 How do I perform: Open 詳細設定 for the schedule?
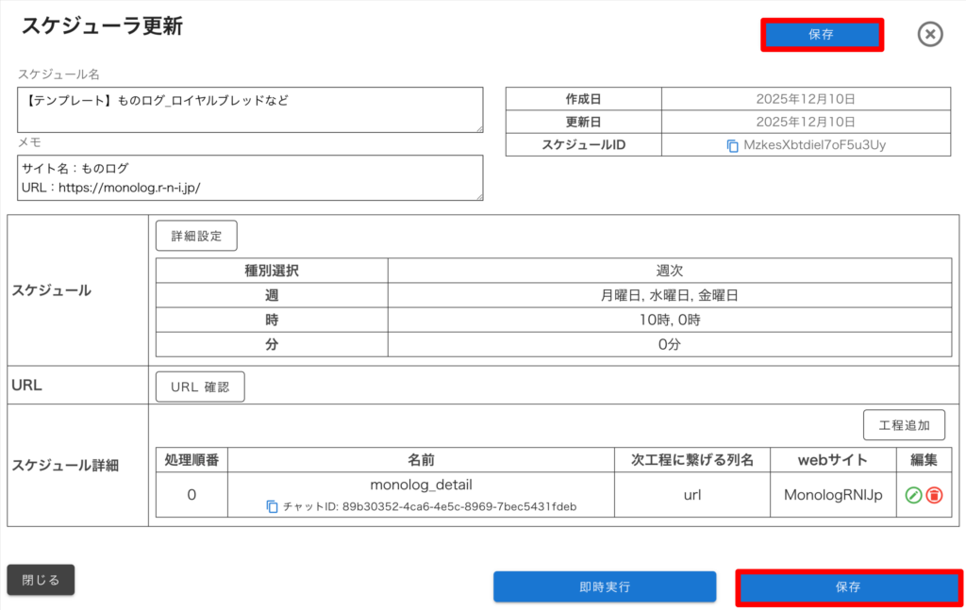196,236
